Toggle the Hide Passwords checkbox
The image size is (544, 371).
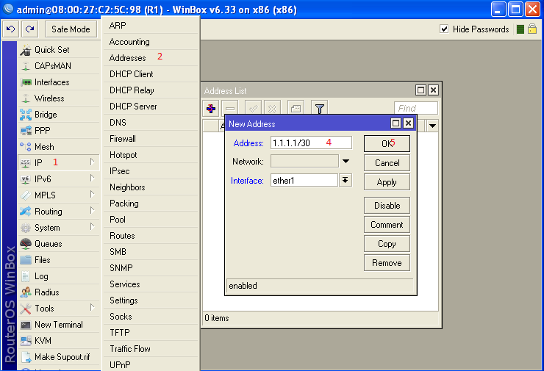tap(444, 29)
